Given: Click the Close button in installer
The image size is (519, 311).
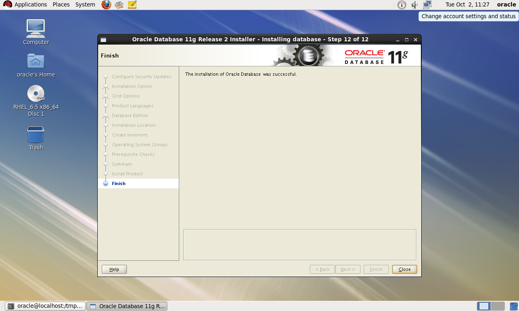Looking at the screenshot, I should click(x=405, y=269).
